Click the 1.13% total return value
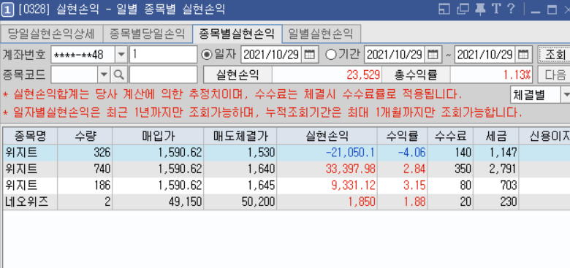 click(491, 75)
